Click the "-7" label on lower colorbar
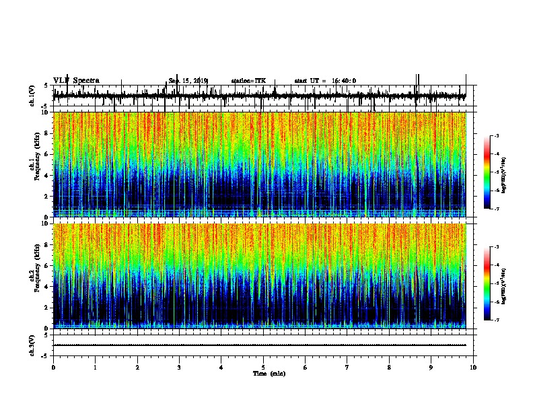Screen dimensions: 533x412 click(496, 320)
